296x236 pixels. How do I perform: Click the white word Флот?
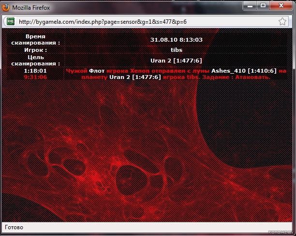tap(97, 71)
